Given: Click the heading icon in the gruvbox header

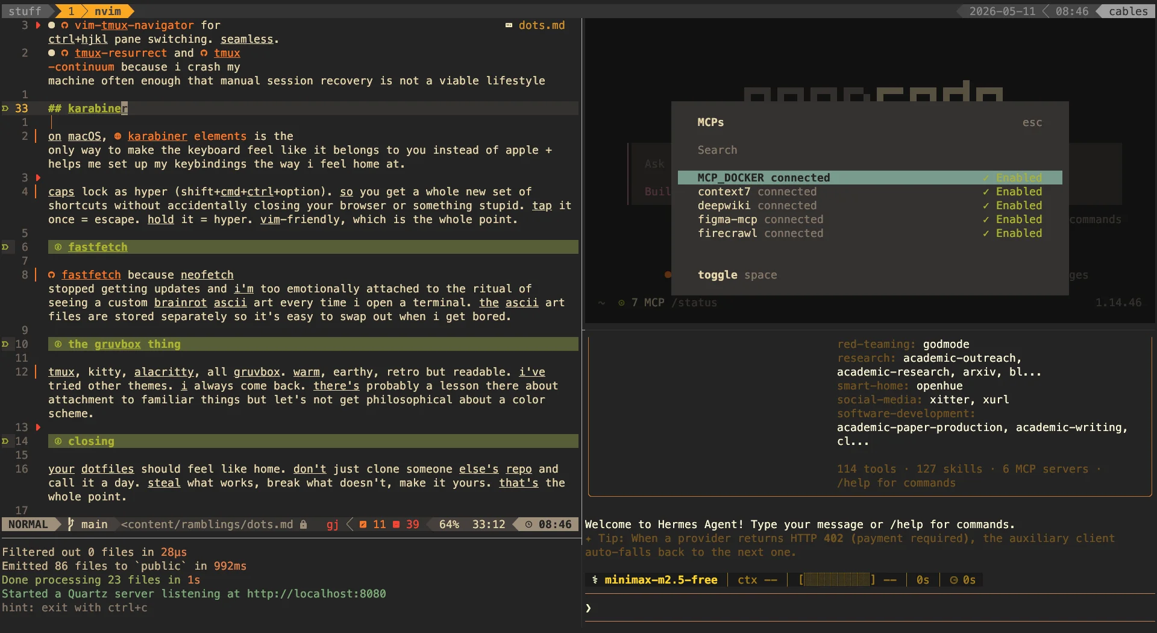Looking at the screenshot, I should (58, 344).
